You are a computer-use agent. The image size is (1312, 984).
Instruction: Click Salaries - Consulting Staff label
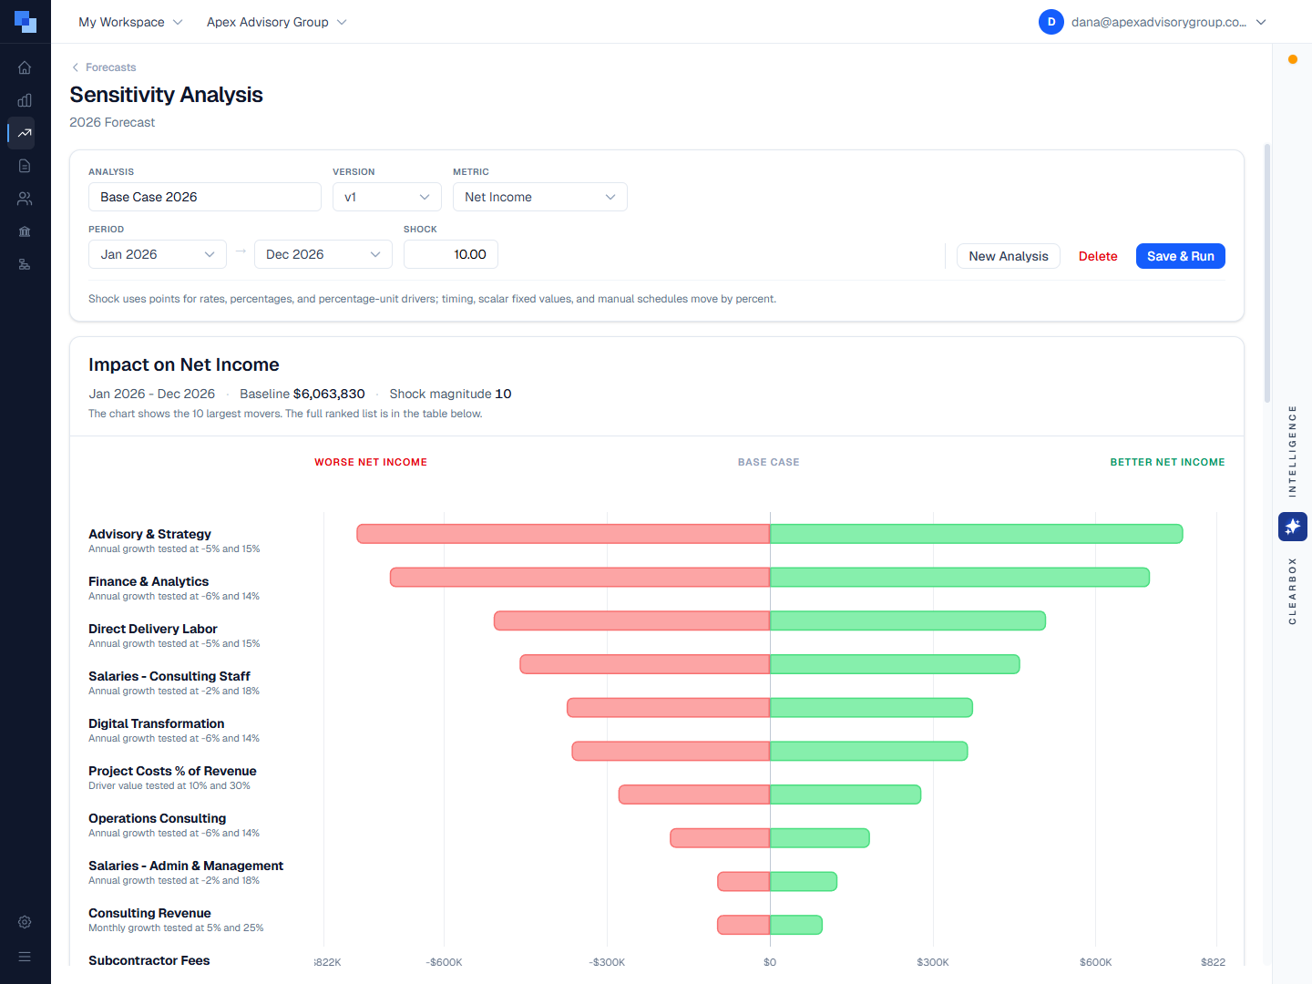pyautogui.click(x=169, y=676)
